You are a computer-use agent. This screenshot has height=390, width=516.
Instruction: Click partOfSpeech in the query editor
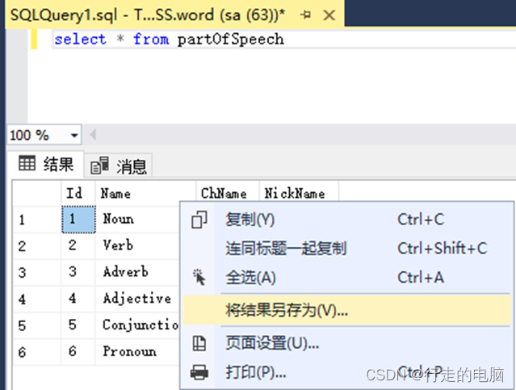230,40
